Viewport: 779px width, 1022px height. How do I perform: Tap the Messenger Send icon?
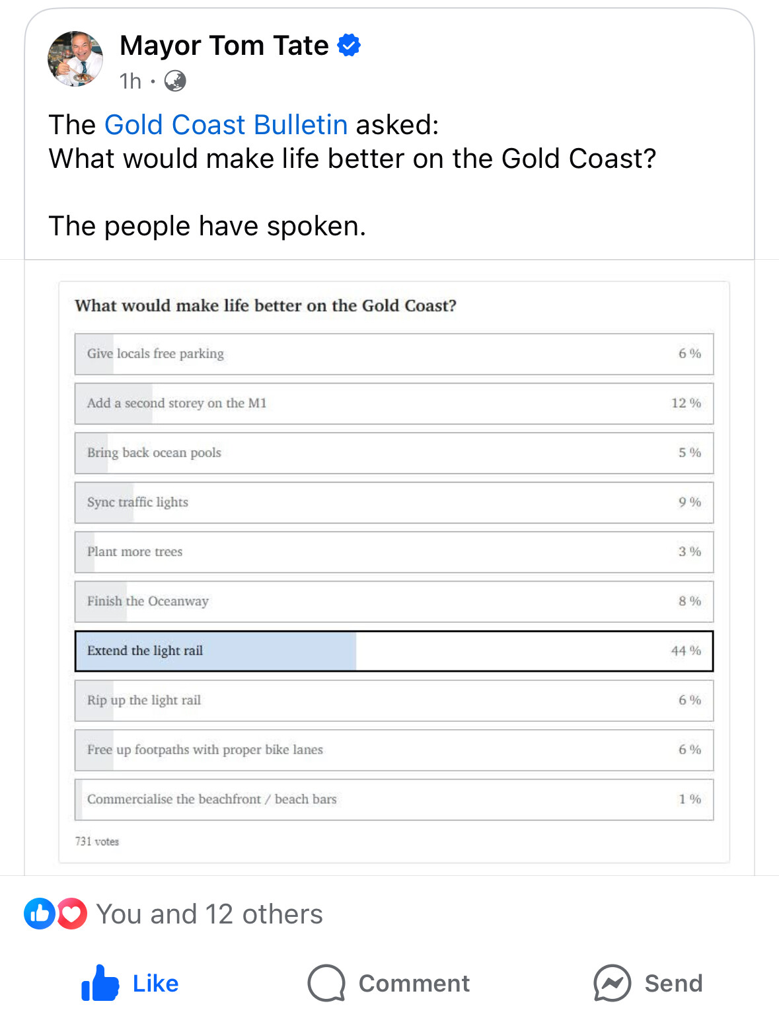pyautogui.click(x=612, y=983)
